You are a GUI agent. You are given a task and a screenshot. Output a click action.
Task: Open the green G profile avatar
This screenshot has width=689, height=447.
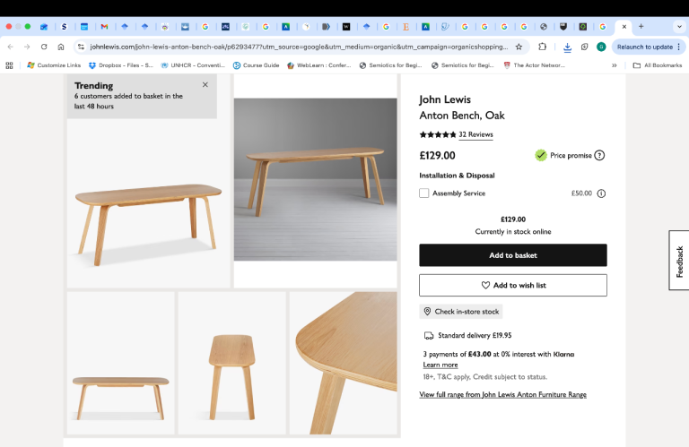(601, 47)
